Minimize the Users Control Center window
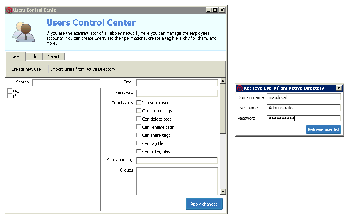The height and width of the screenshot is (221, 350). 209,10
